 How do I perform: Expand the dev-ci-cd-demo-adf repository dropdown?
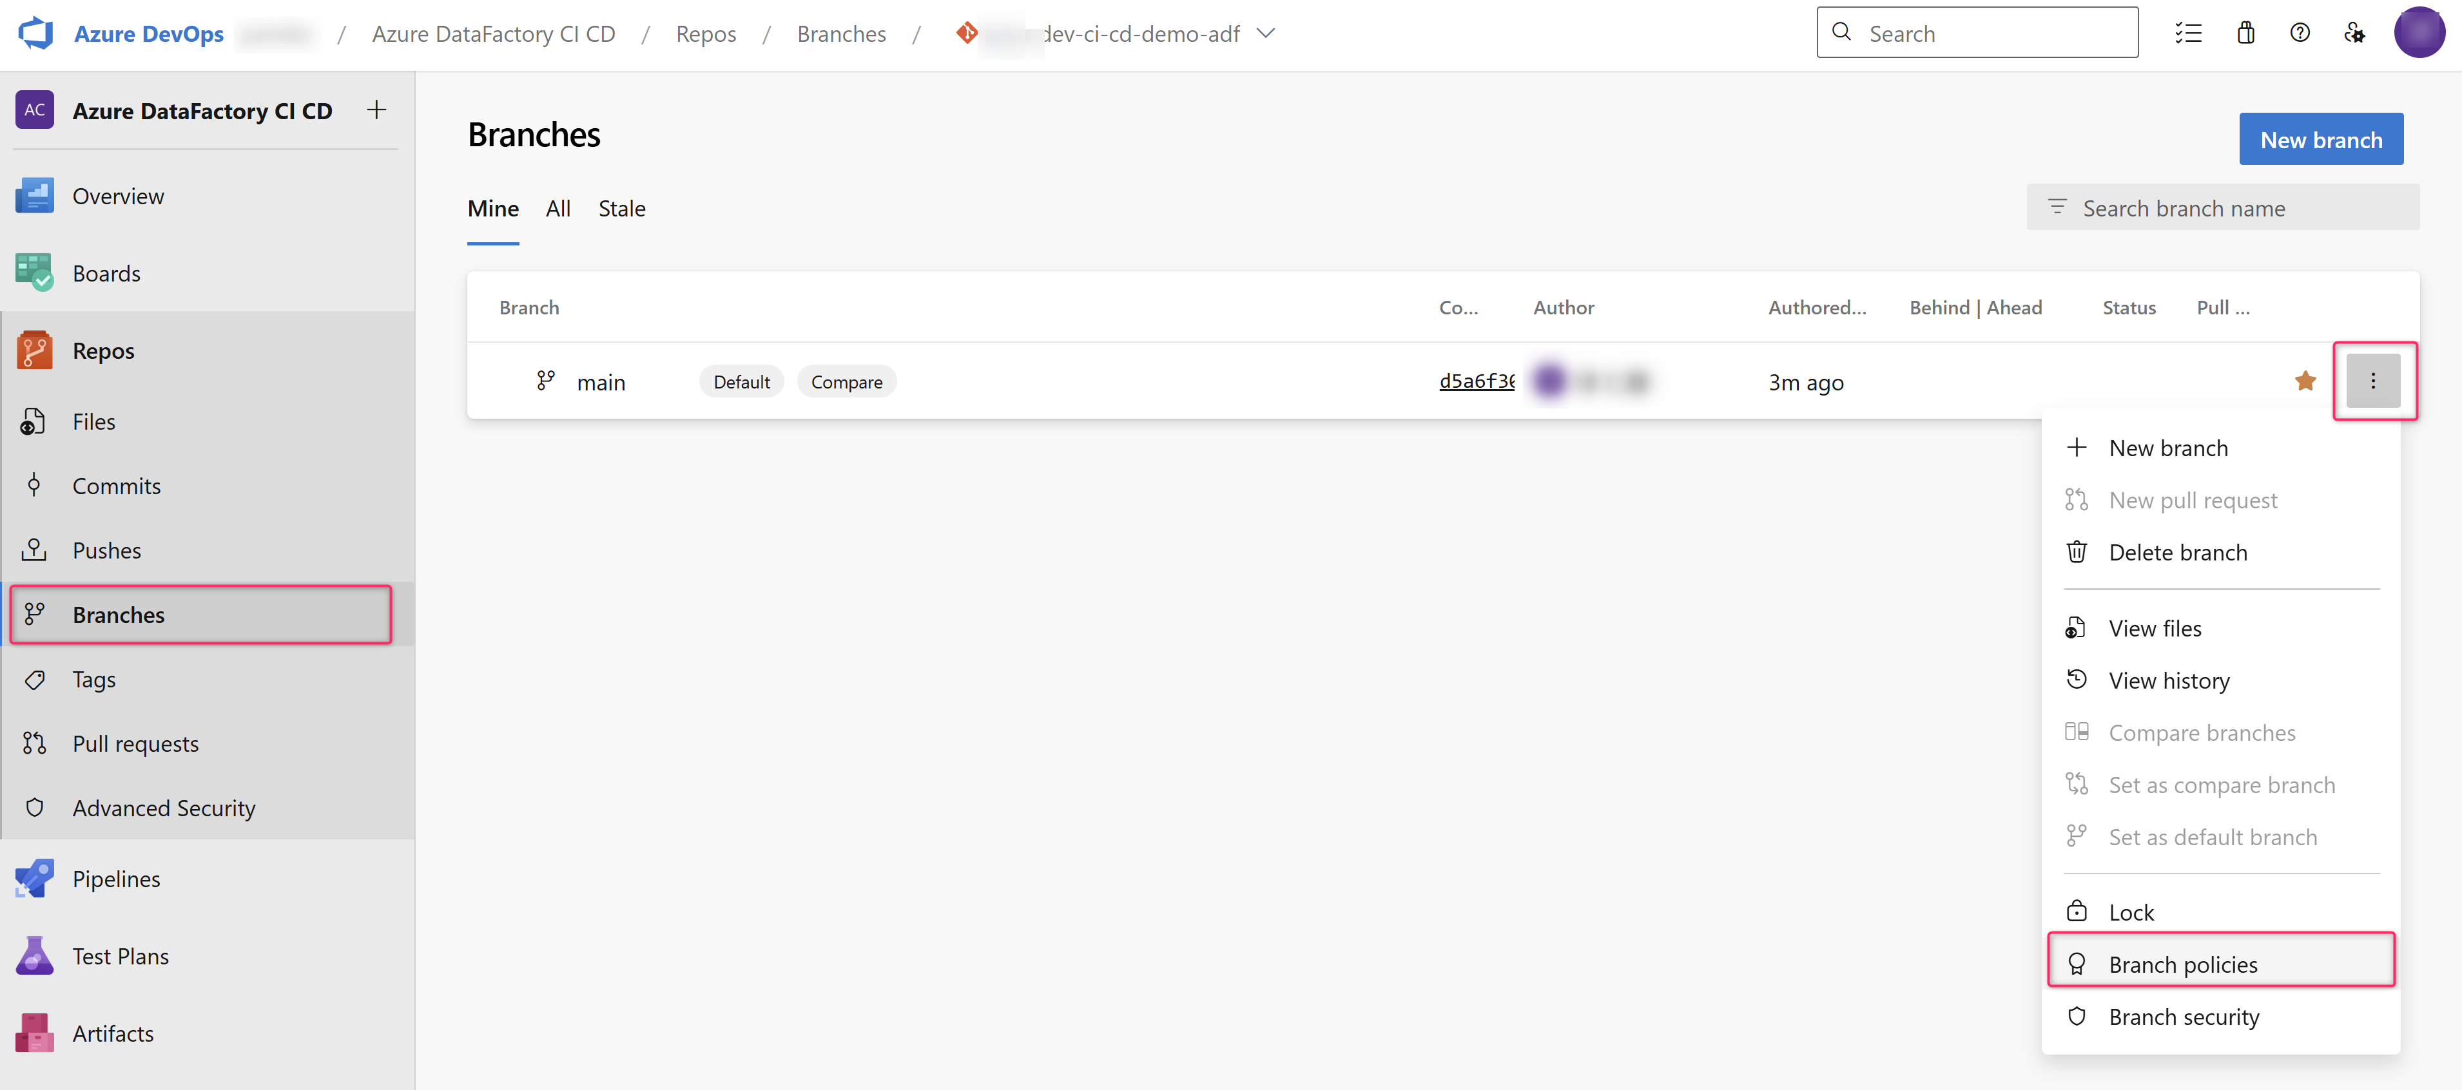(1265, 33)
